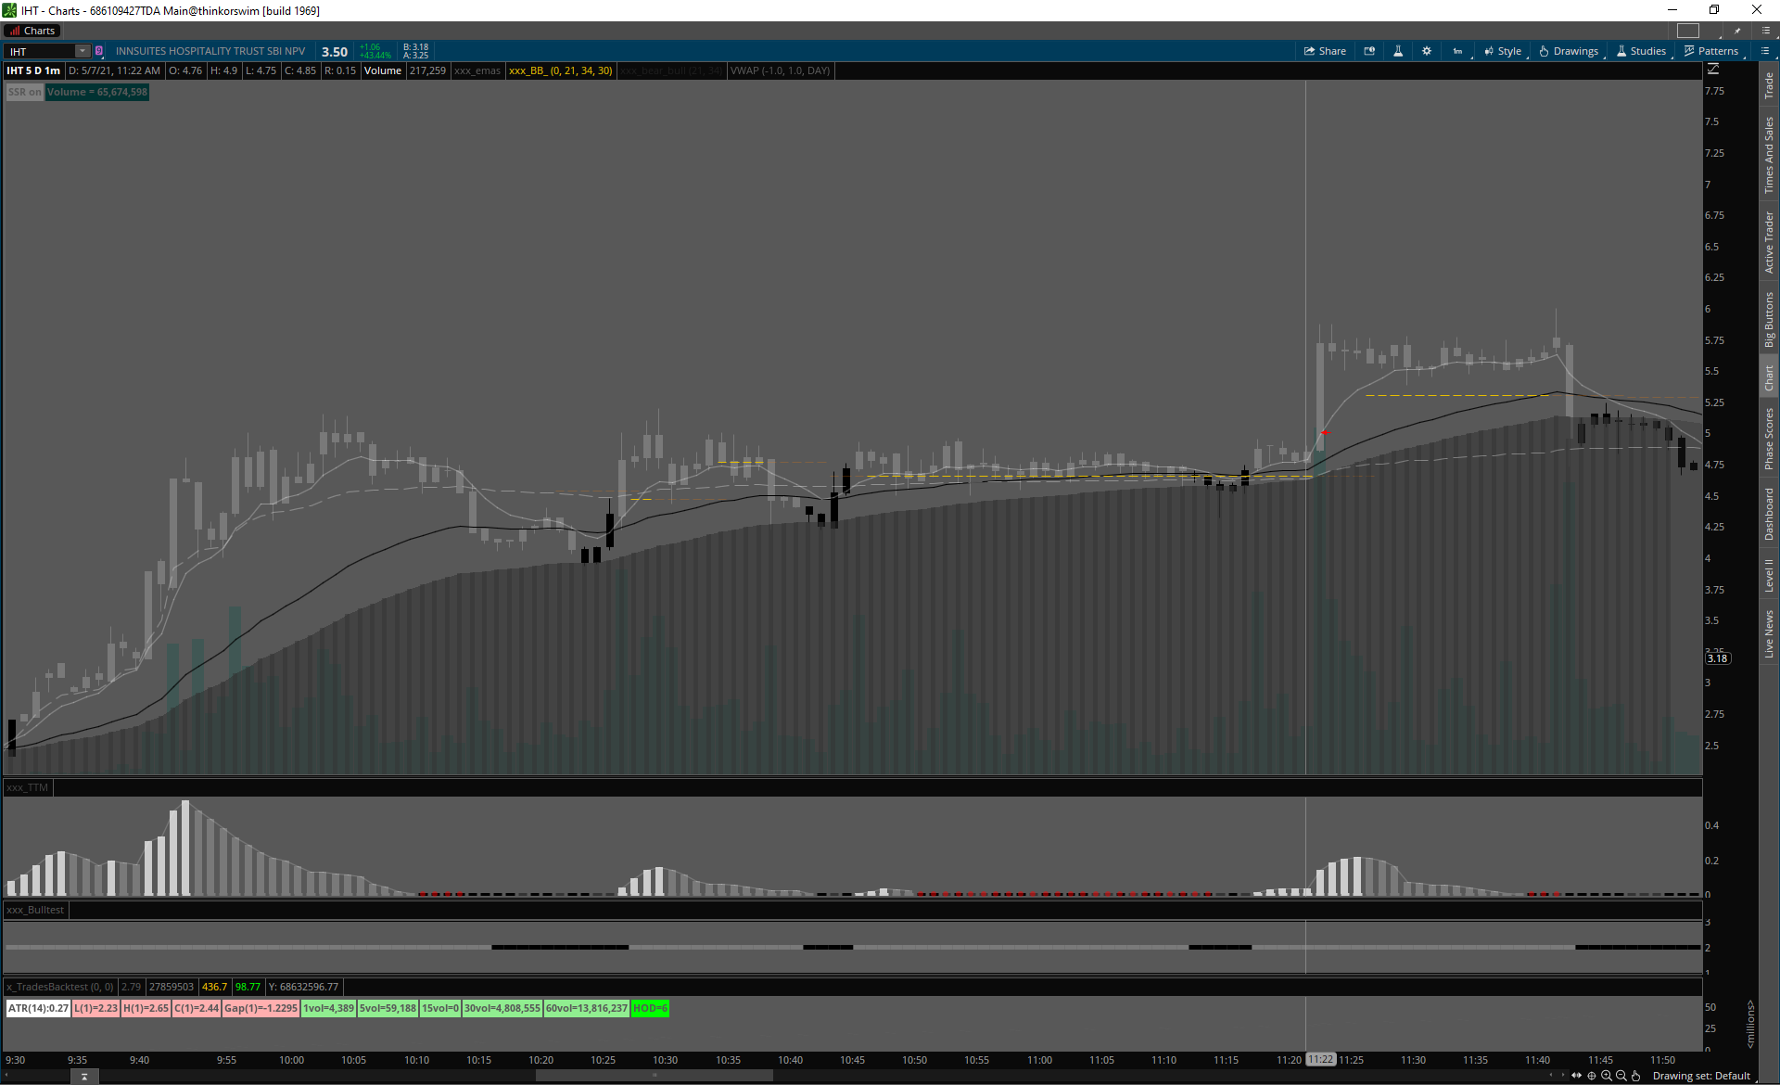
Task: Click the price axis auto-scale icon
Action: (x=1713, y=70)
